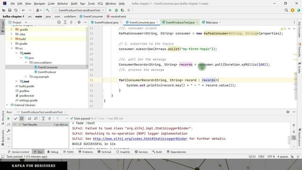The height and width of the screenshot is (170, 302).
Task: Click the UTF-8 encoding status
Action: pyautogui.click(x=271, y=157)
